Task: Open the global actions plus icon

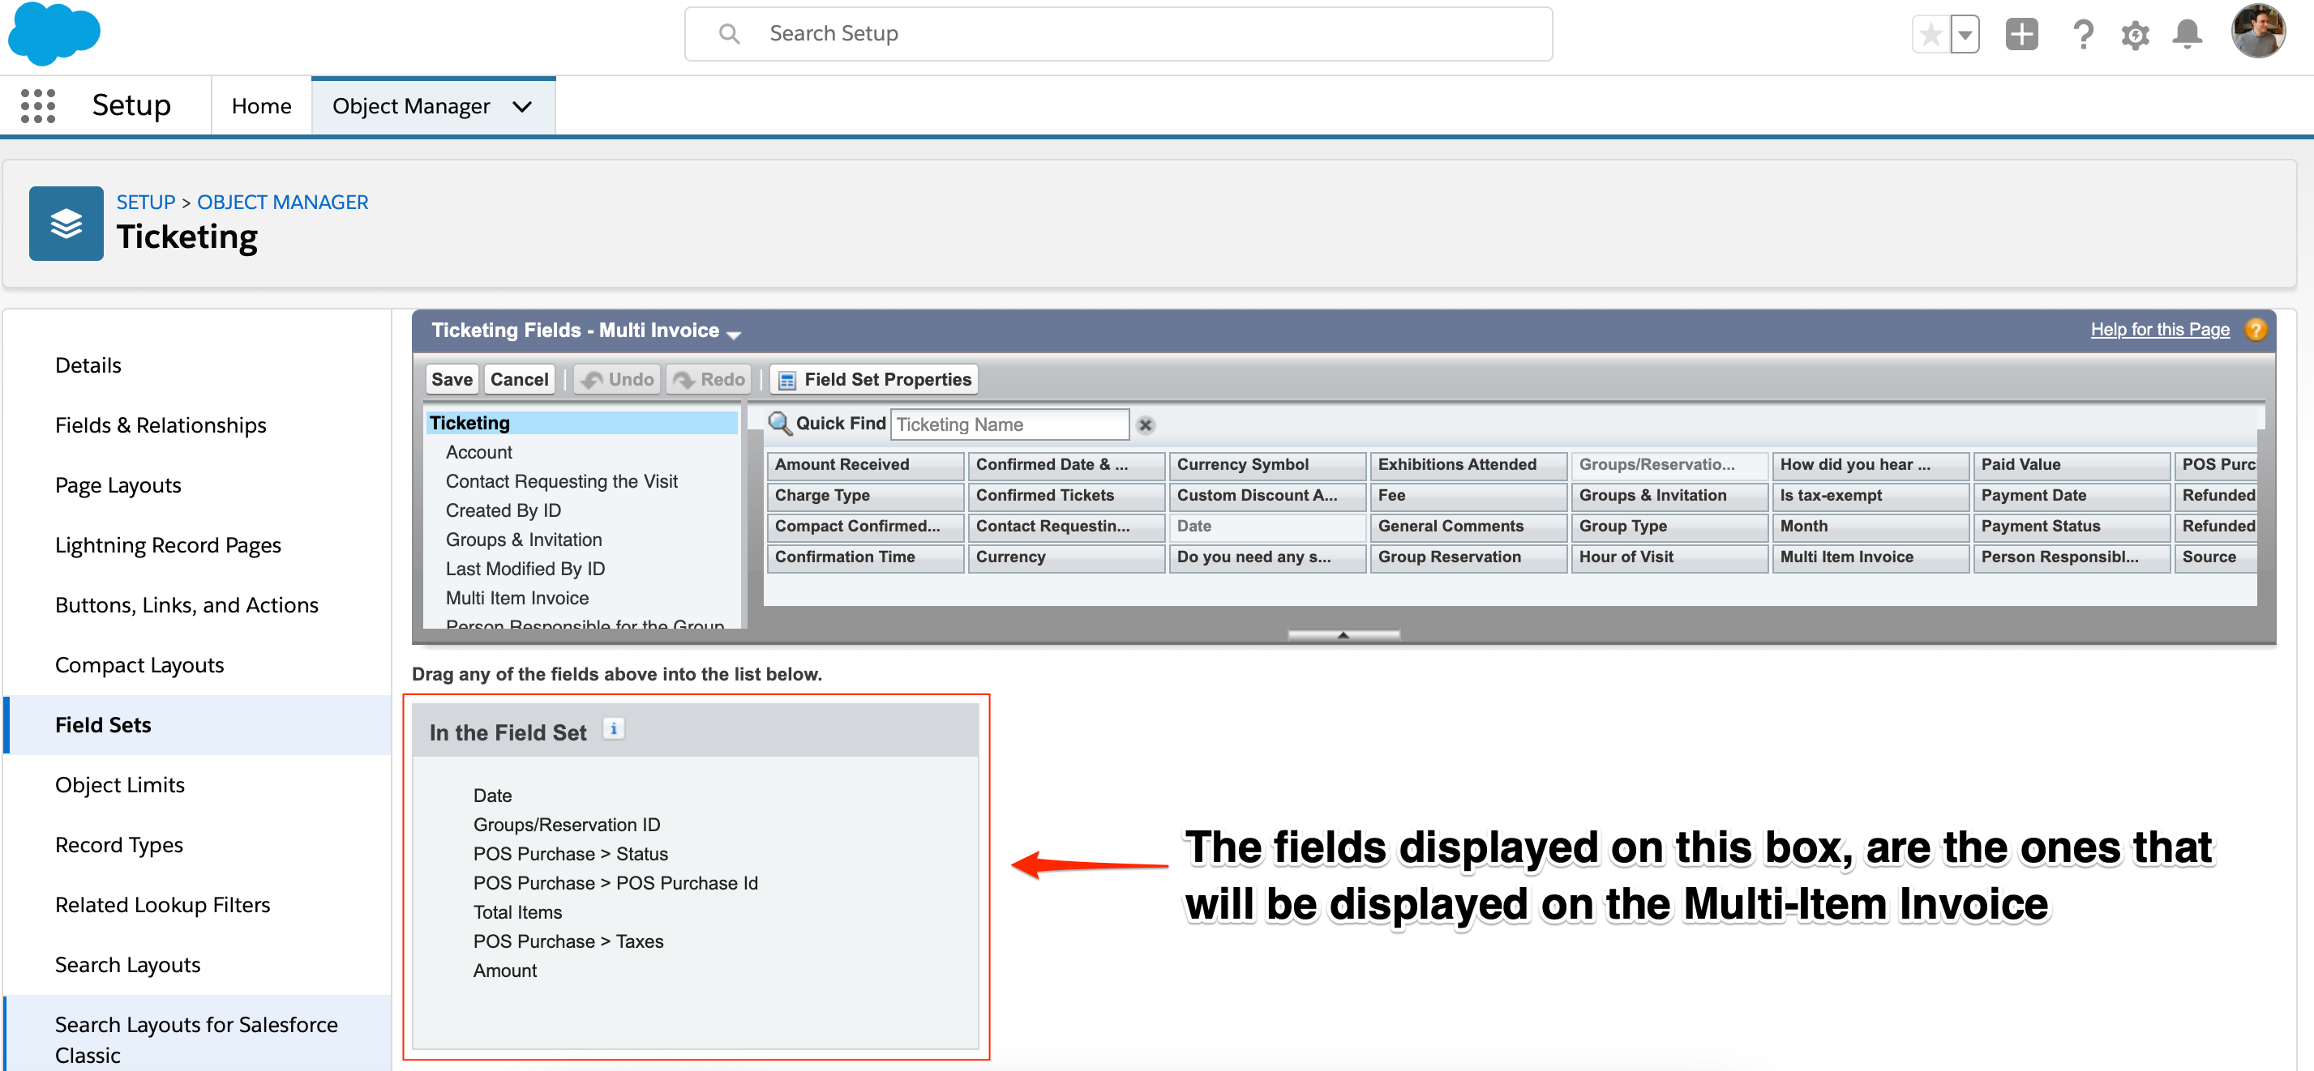Action: (2021, 35)
